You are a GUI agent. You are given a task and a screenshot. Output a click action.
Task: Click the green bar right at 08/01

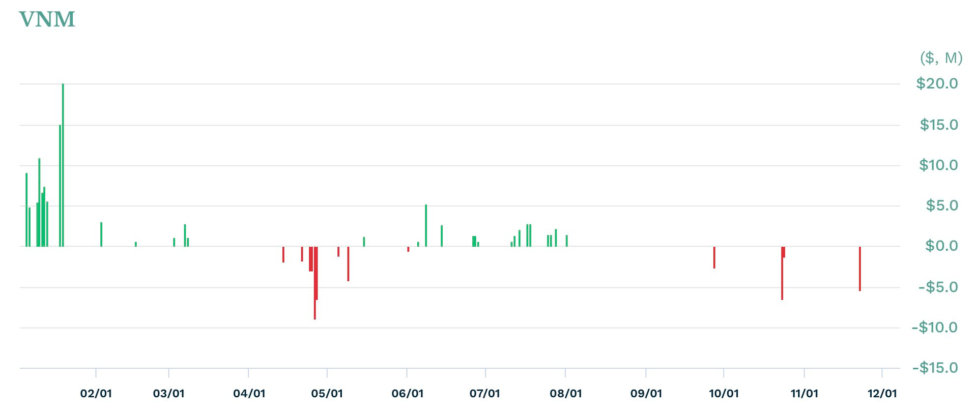coord(567,241)
